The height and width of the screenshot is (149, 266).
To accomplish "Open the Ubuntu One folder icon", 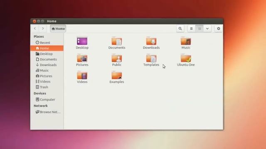I will pos(186,58).
